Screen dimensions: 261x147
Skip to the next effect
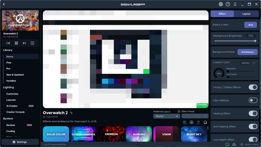tap(24, 43)
